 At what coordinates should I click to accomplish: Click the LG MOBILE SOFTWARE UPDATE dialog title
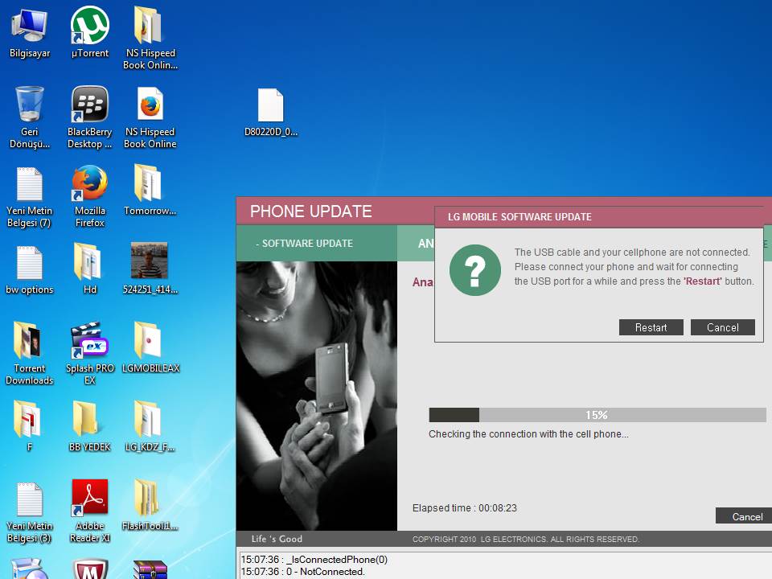click(x=519, y=216)
